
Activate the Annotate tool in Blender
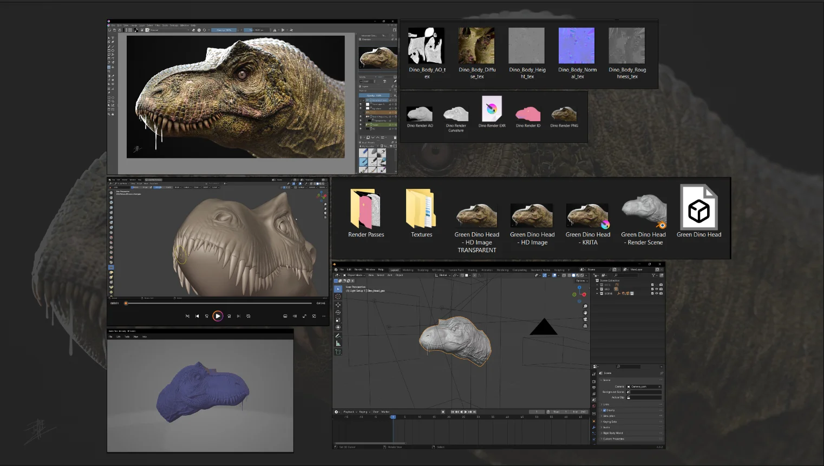click(x=338, y=336)
